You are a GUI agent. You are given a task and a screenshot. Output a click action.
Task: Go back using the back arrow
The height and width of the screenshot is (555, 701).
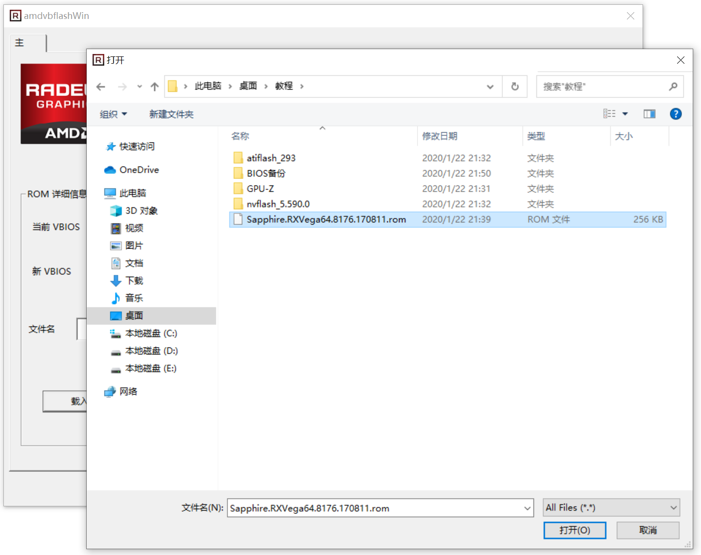tap(101, 87)
